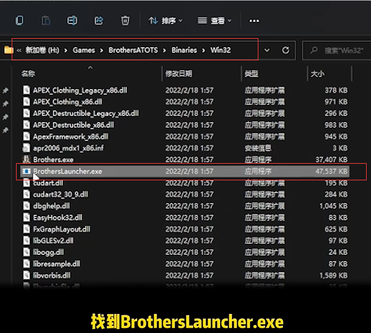Expand chevron after Binaries in breadcrumb
Viewport: 371px width, 333px height.
204,50
